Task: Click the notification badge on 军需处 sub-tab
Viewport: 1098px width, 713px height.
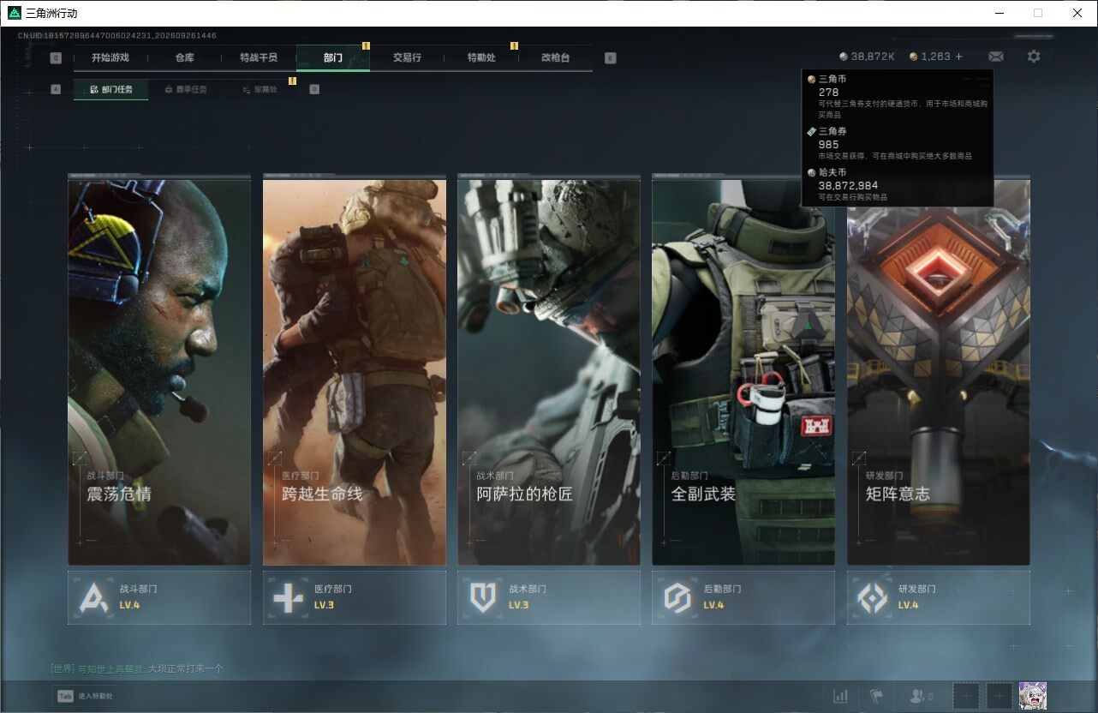Action: click(x=292, y=81)
